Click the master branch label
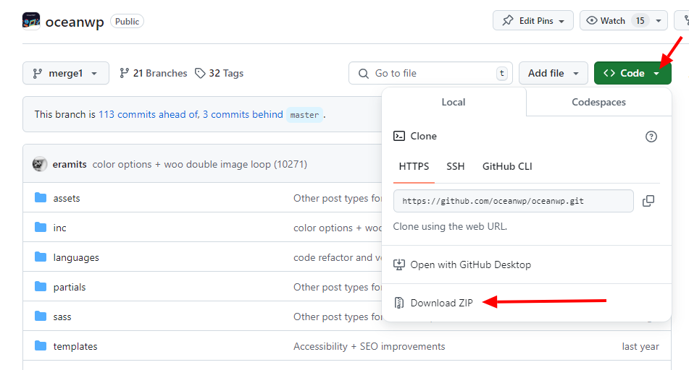Image resolution: width=689 pixels, height=370 pixels. [x=304, y=115]
